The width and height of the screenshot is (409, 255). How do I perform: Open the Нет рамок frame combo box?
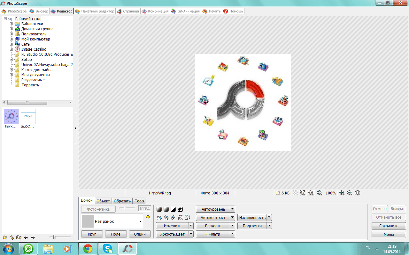(x=112, y=221)
